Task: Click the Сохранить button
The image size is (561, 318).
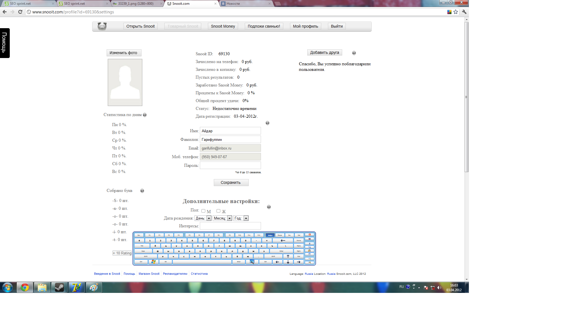Action: (231, 182)
